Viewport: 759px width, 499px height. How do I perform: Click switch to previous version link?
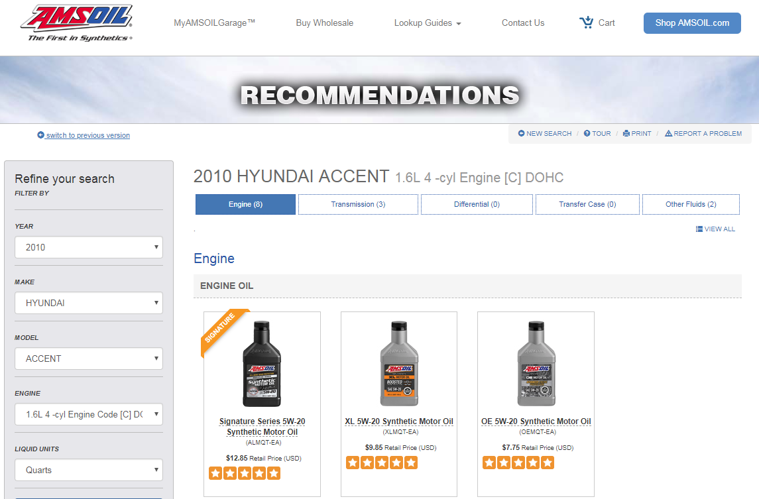(88, 136)
